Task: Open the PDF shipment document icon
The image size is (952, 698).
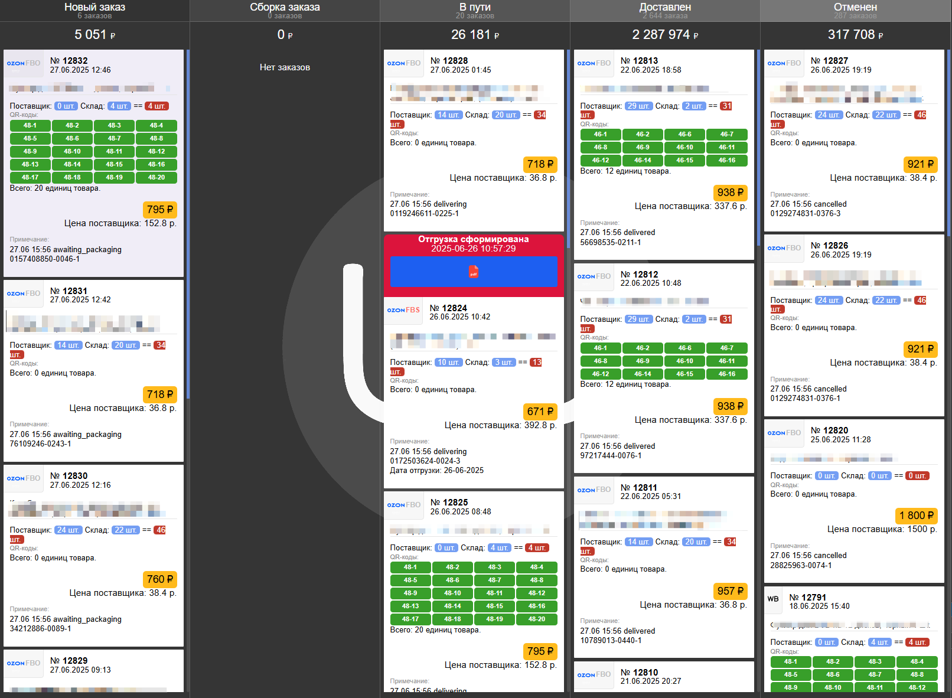Action: (473, 272)
